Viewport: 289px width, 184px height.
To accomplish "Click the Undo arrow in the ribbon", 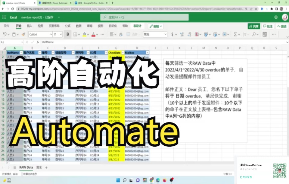I will click(5, 34).
